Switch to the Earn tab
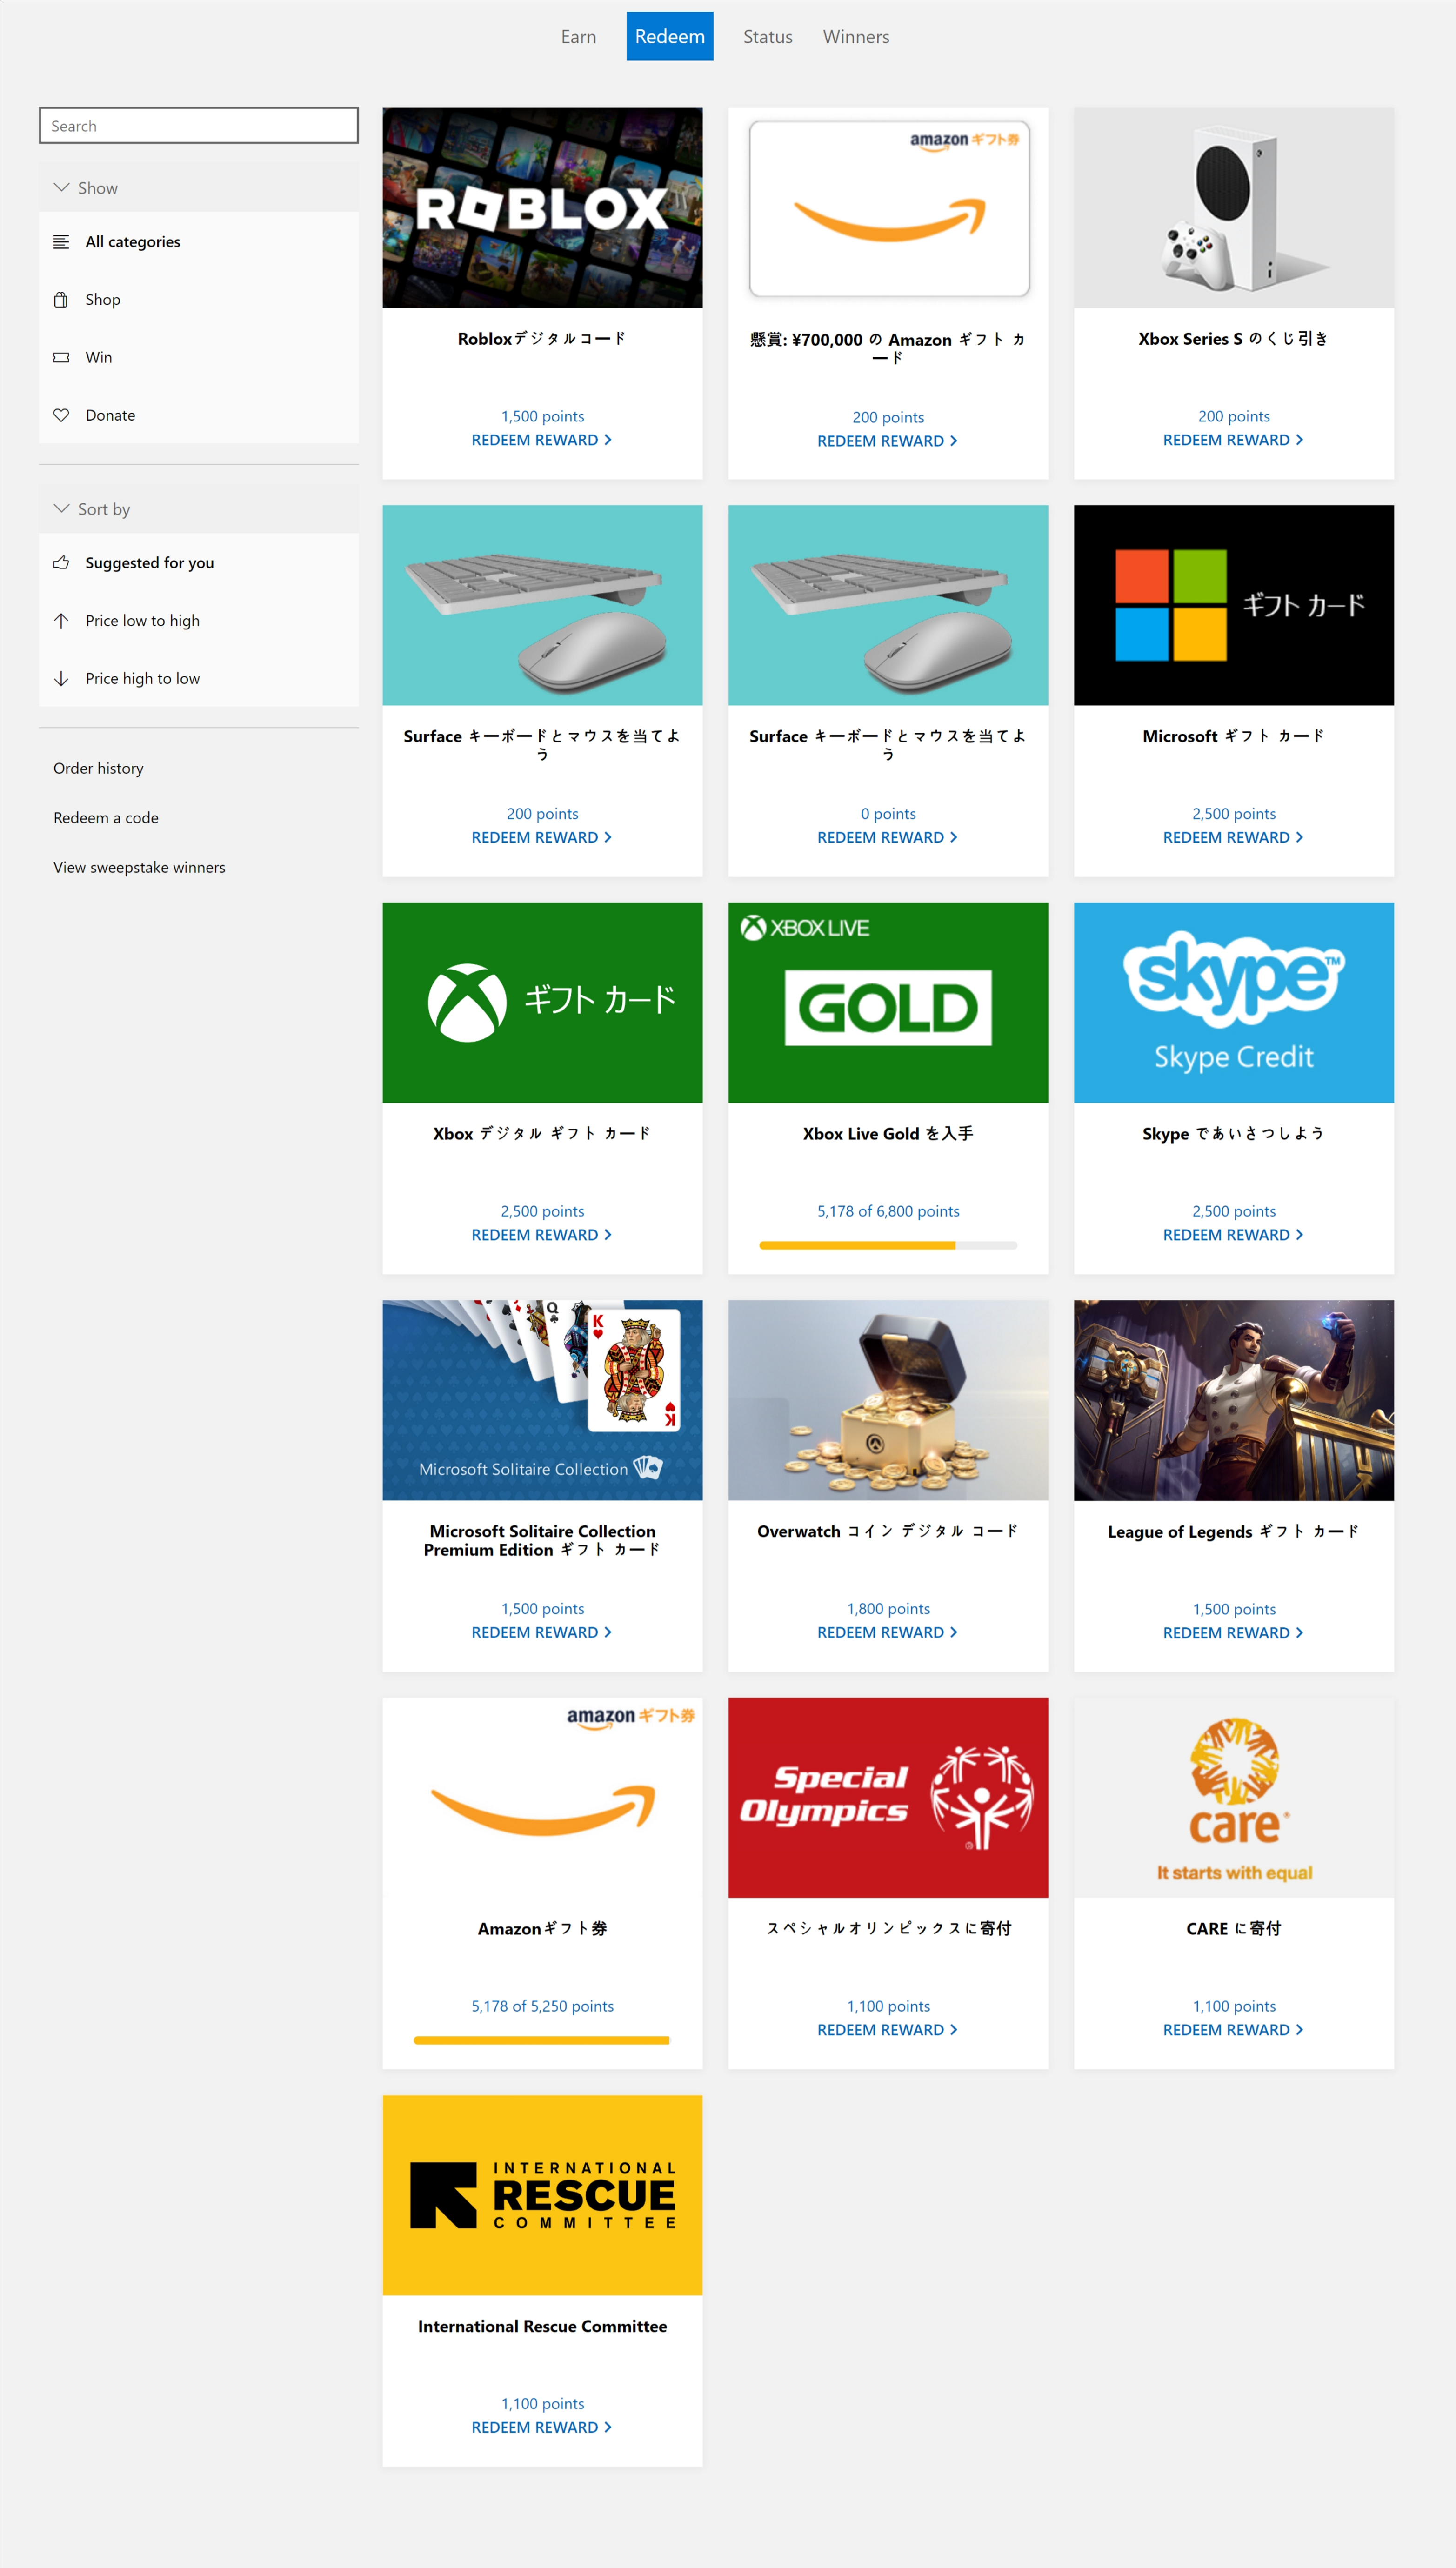Image resolution: width=1456 pixels, height=2568 pixels. 578,37
